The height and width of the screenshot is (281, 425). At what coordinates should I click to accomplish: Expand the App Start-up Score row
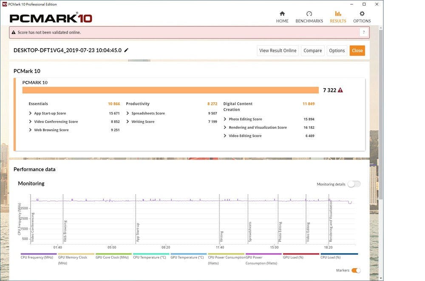pyautogui.click(x=31, y=113)
